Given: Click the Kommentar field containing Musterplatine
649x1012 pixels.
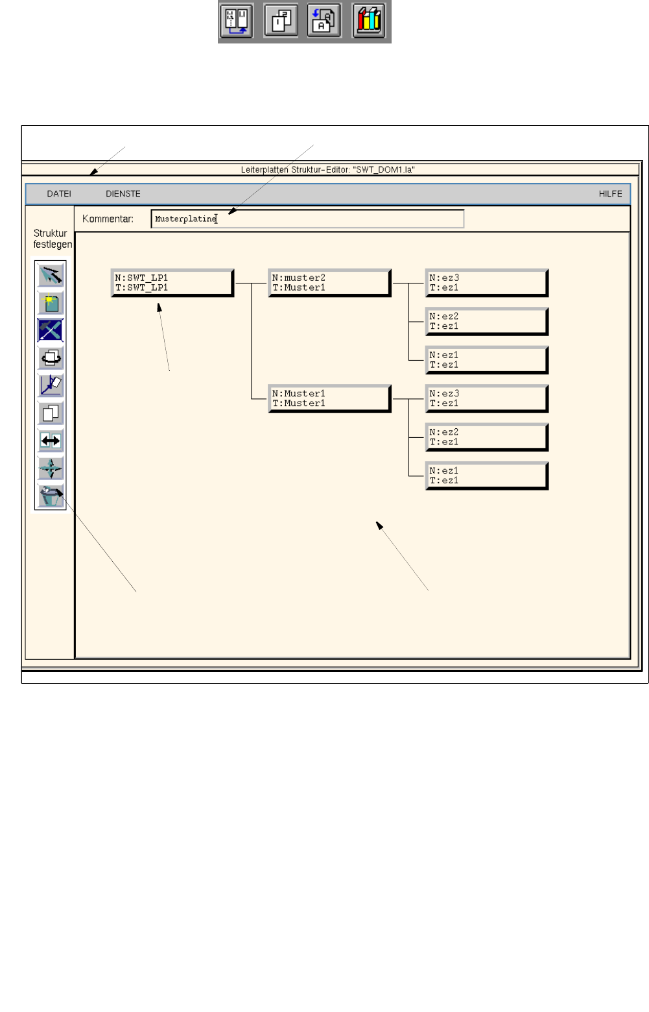Looking at the screenshot, I should point(308,219).
